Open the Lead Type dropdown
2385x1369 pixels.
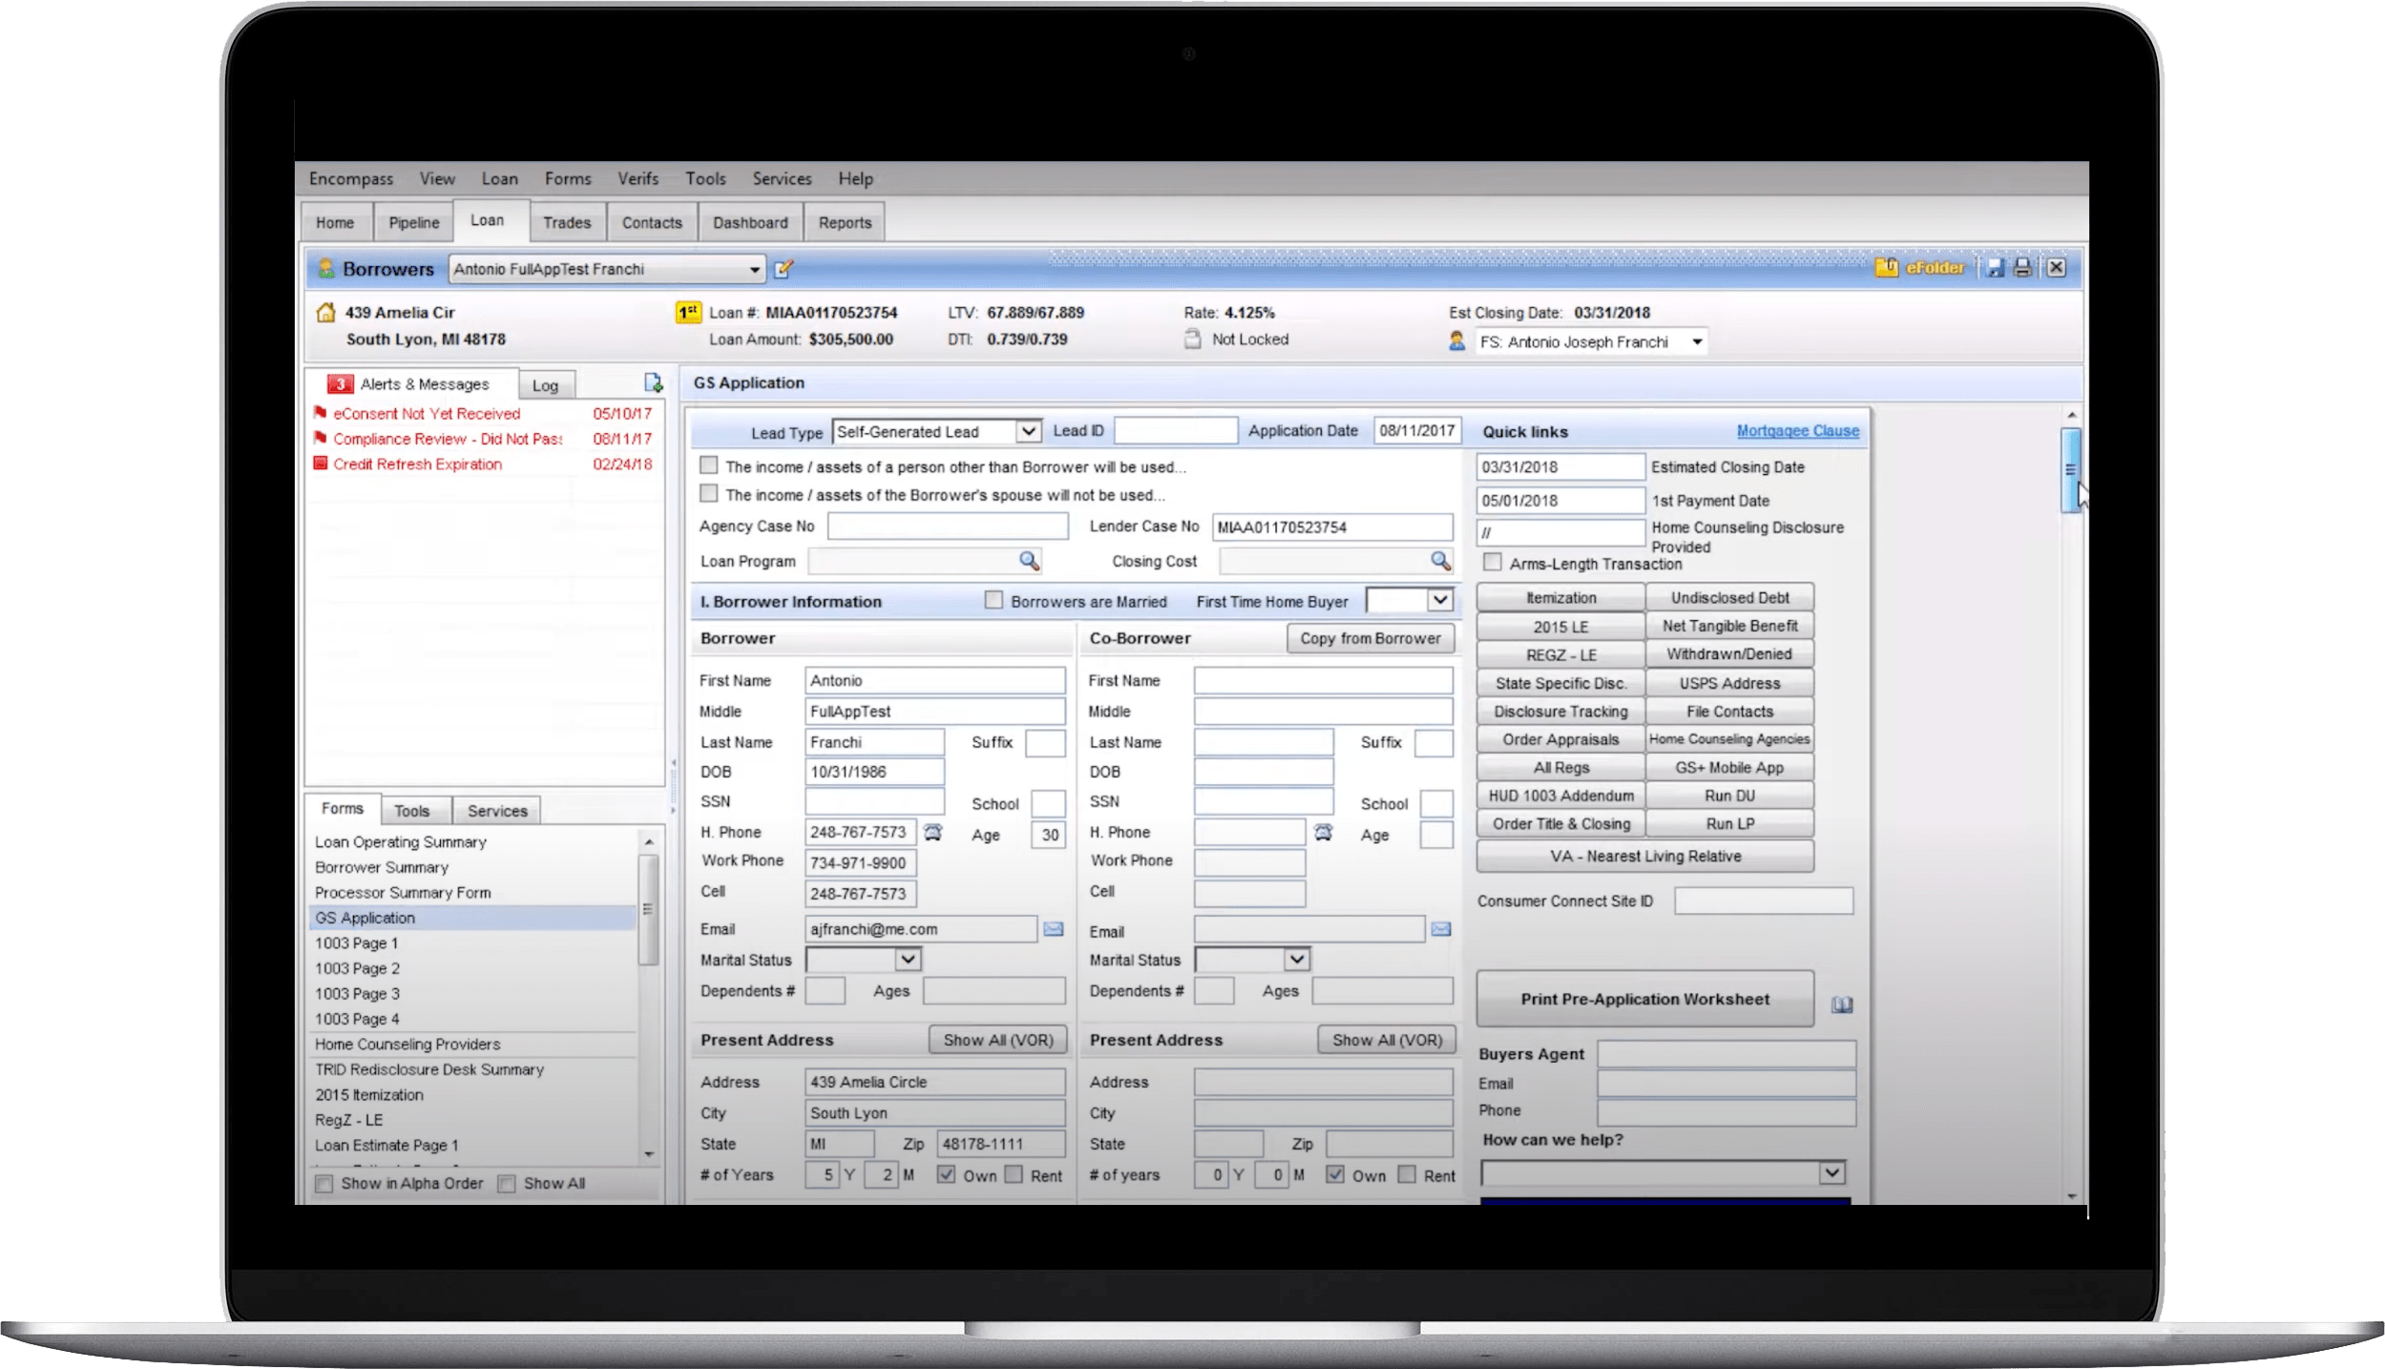pyautogui.click(x=1028, y=431)
